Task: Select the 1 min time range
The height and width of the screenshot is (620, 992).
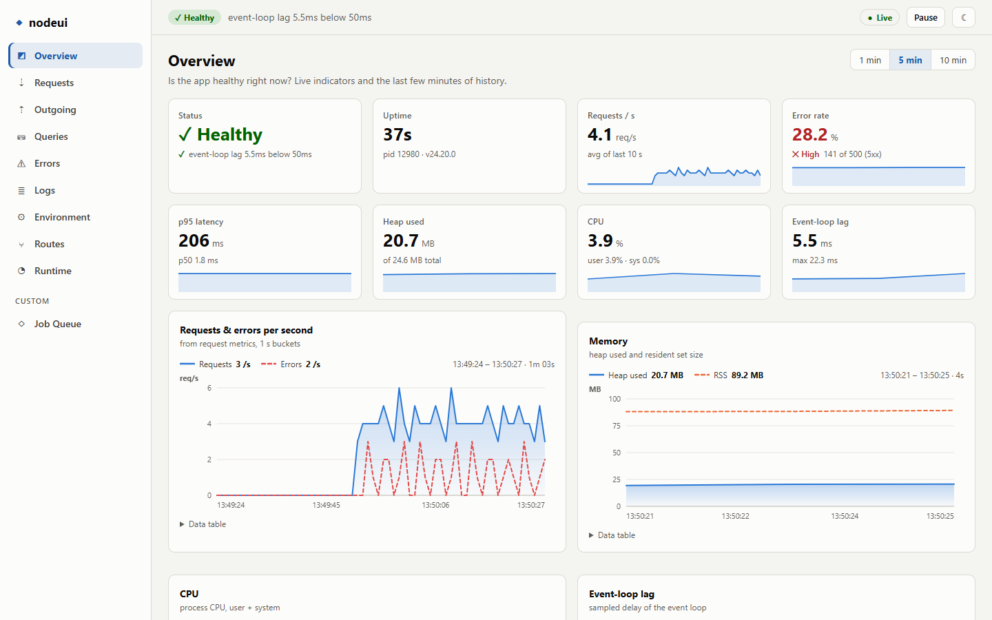Action: coord(870,60)
